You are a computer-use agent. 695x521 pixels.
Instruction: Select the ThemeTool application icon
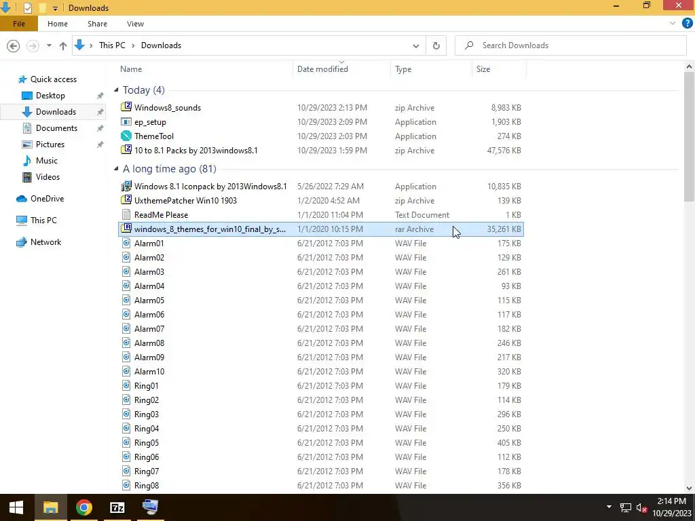[x=126, y=136]
